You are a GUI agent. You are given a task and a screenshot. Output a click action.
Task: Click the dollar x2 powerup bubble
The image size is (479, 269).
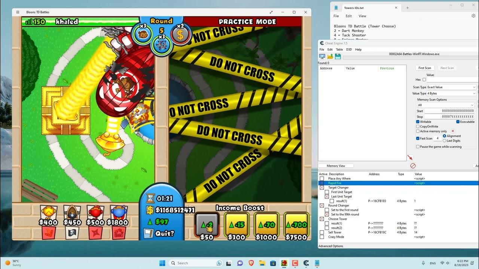pos(180,35)
